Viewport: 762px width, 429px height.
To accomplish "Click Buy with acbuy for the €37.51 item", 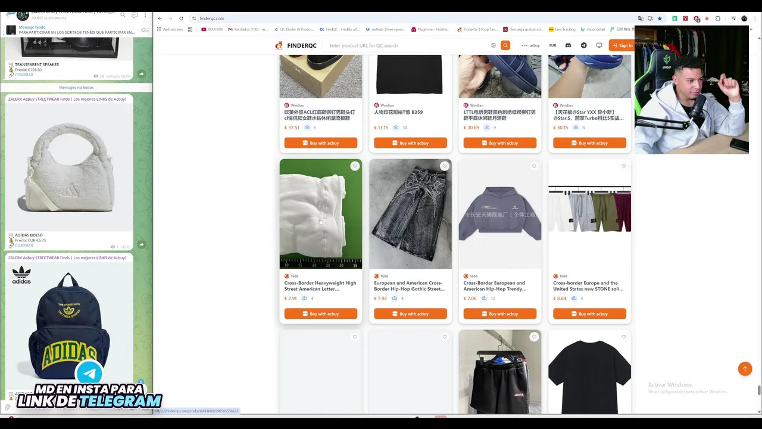I will point(321,143).
